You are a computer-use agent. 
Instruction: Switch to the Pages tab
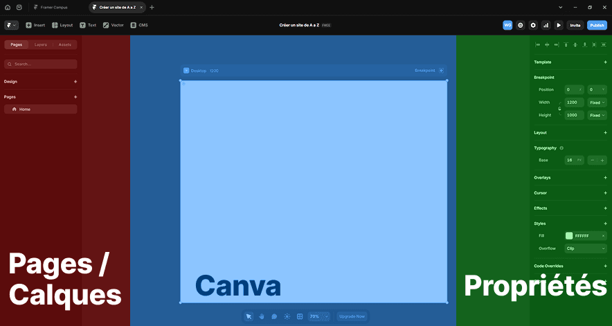17,44
